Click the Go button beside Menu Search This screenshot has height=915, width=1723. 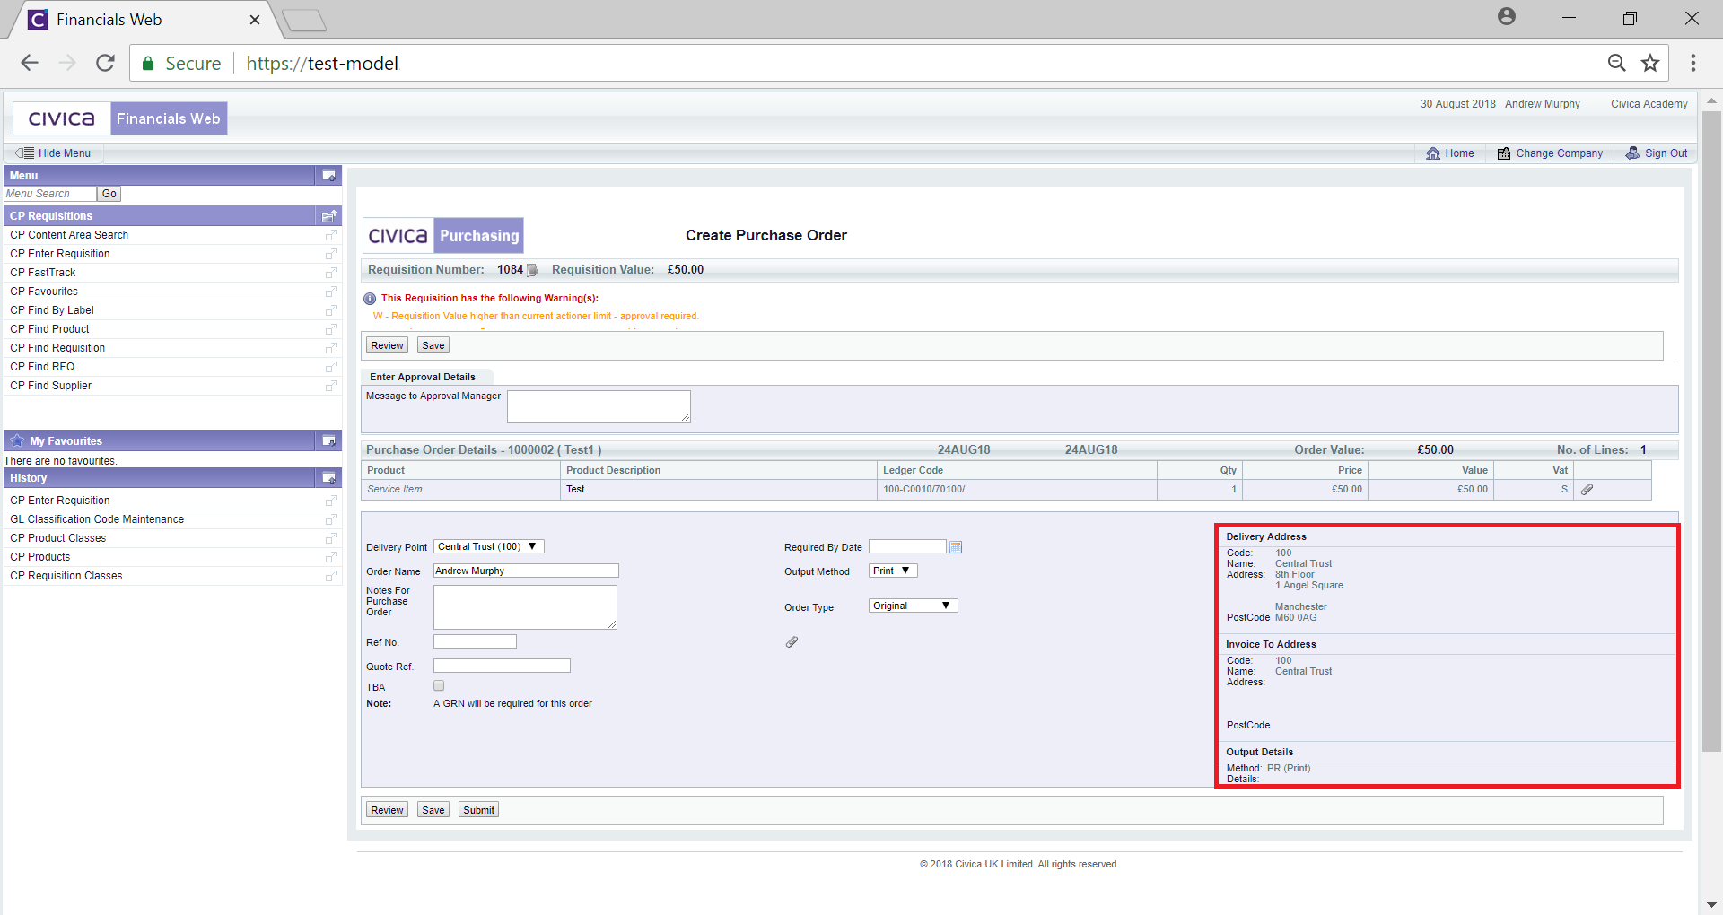click(x=109, y=194)
